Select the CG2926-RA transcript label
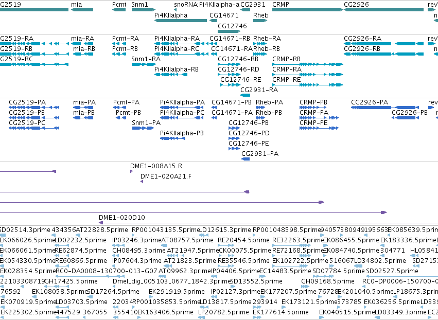The height and width of the screenshot is (320, 438). (x=362, y=38)
